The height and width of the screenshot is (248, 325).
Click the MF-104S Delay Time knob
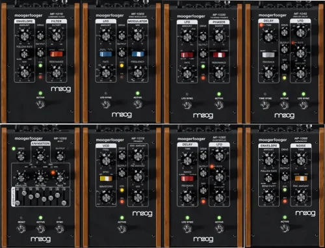point(268,37)
